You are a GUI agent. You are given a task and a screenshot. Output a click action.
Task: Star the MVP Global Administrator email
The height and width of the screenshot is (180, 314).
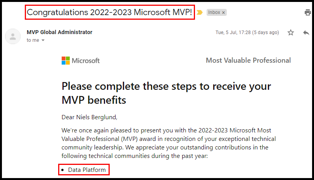tap(291, 33)
